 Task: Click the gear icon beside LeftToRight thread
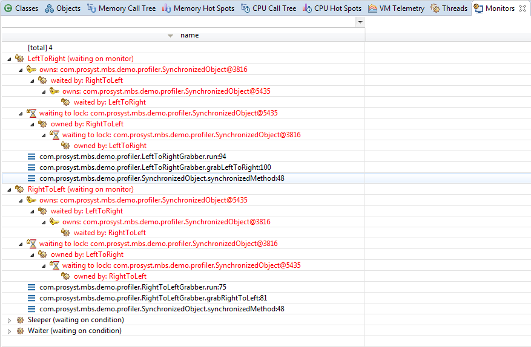(x=20, y=59)
